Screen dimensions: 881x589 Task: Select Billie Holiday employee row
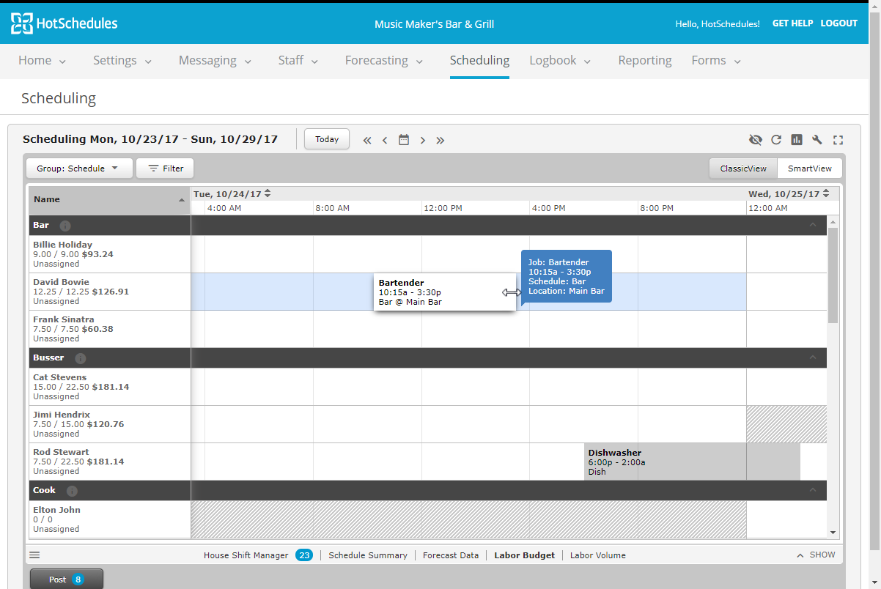110,254
